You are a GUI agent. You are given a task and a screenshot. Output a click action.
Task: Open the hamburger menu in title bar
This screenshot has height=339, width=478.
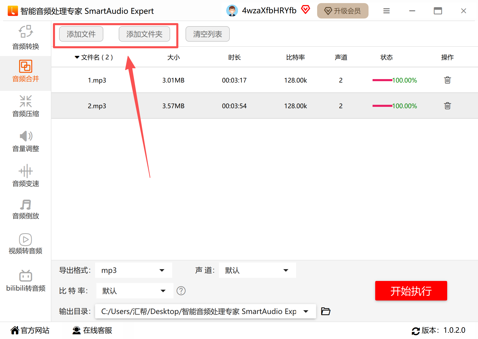(386, 11)
